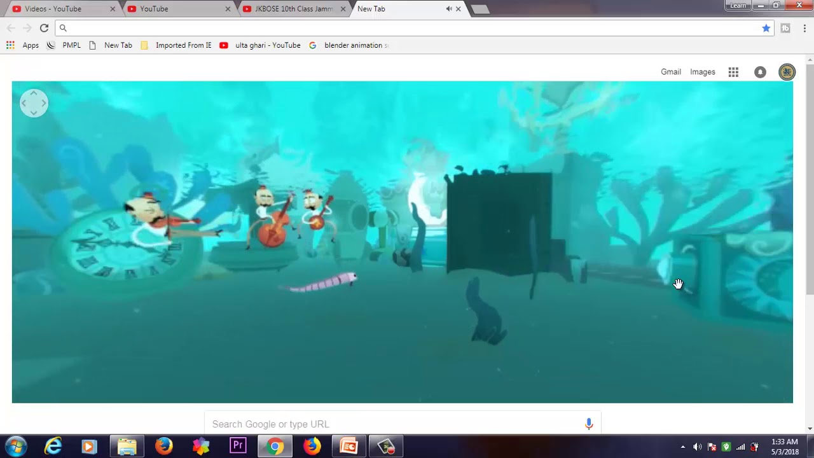814x458 pixels.
Task: Open Google Images link
Action: pos(703,72)
